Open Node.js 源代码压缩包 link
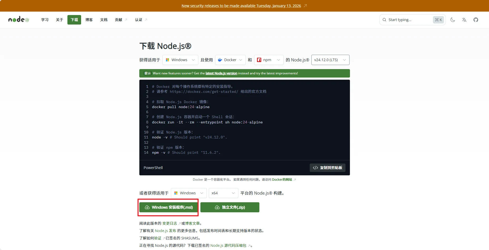The width and height of the screenshot is (489, 250). tap(228, 246)
